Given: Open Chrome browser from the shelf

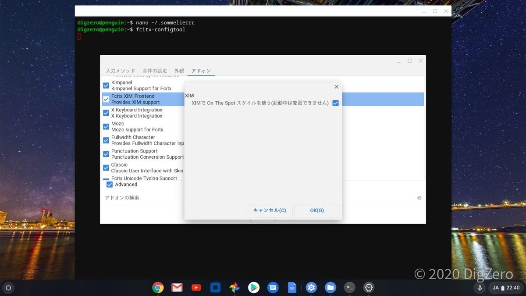Looking at the screenshot, I should pyautogui.click(x=158, y=288).
